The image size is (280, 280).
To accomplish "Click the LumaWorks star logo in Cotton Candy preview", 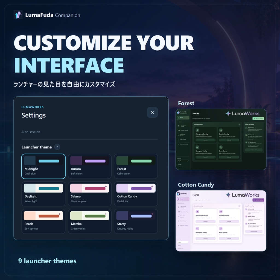I will pyautogui.click(x=228, y=195).
